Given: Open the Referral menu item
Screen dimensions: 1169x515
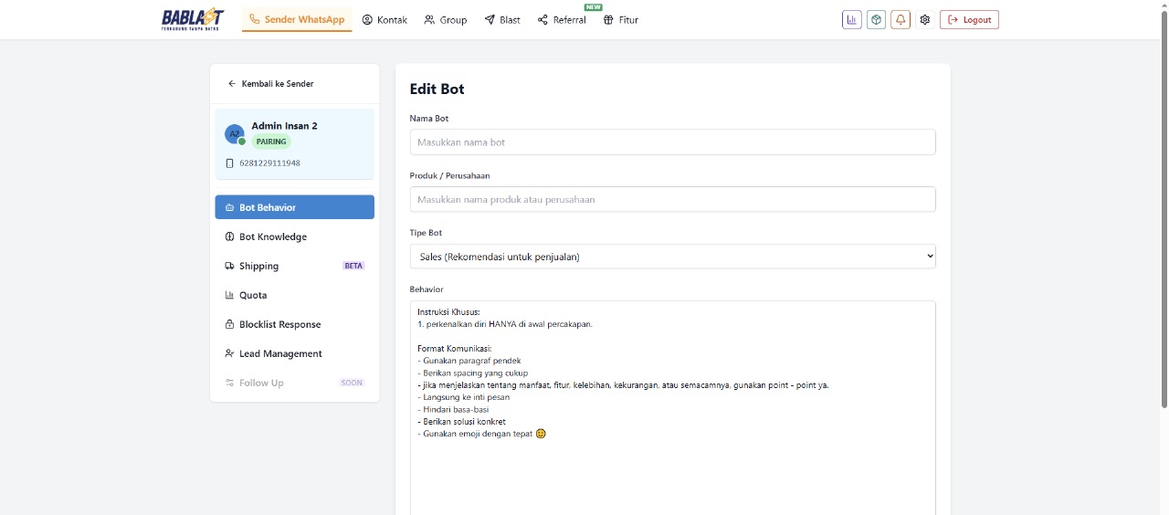Looking at the screenshot, I should 562,19.
